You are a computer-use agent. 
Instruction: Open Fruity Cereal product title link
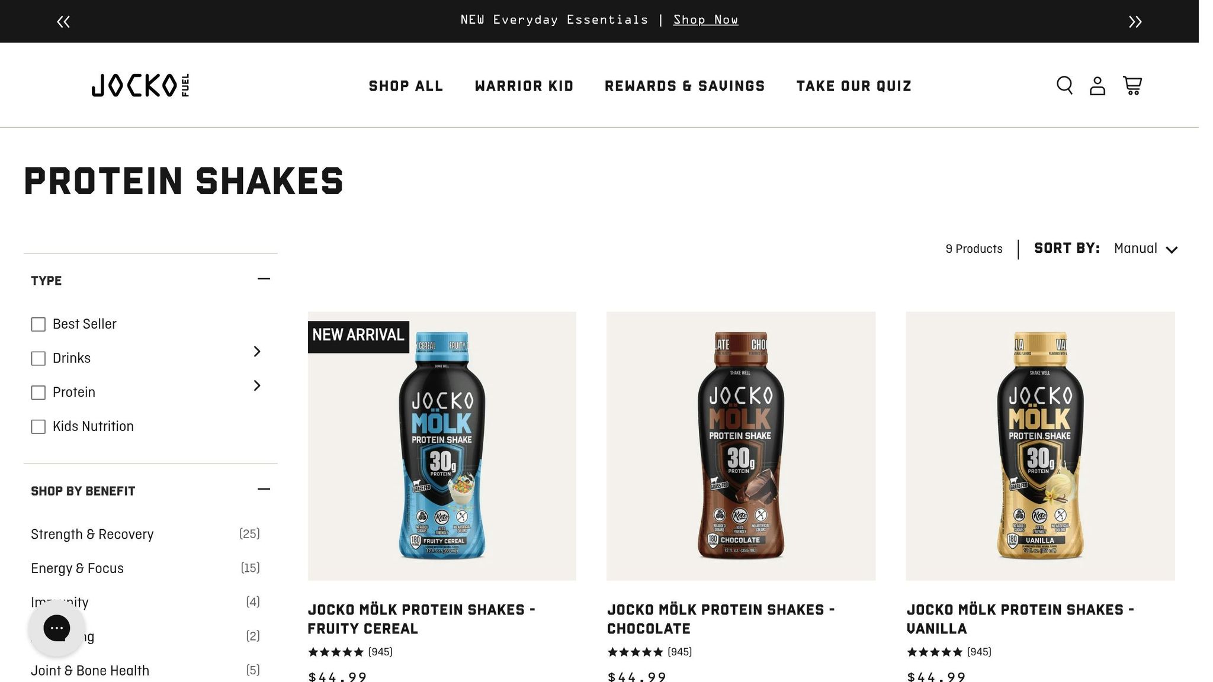[x=421, y=619]
